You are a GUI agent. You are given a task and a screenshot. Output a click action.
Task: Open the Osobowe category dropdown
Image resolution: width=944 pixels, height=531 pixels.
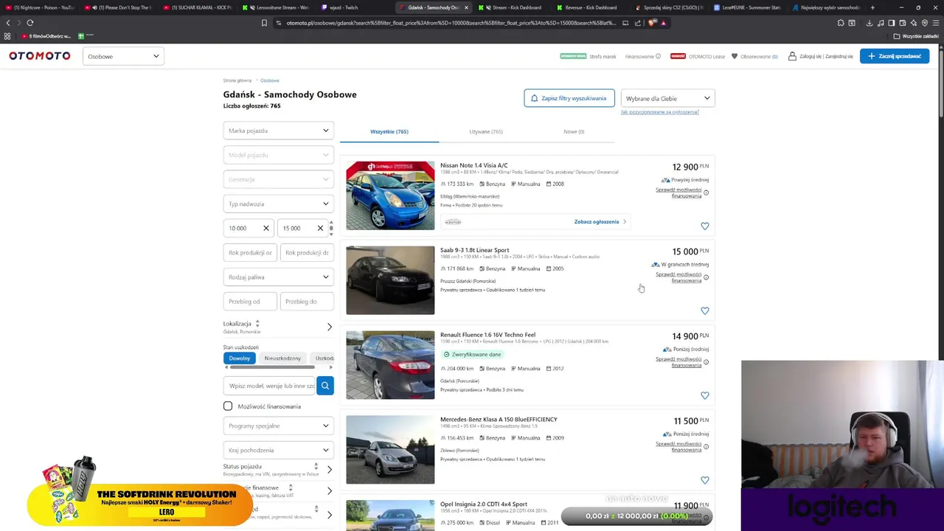123,56
